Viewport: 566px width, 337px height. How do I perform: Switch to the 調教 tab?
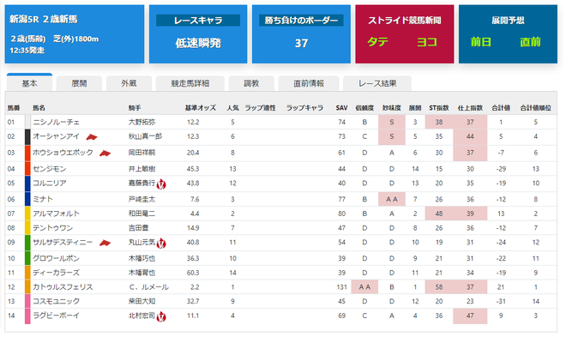pyautogui.click(x=251, y=83)
